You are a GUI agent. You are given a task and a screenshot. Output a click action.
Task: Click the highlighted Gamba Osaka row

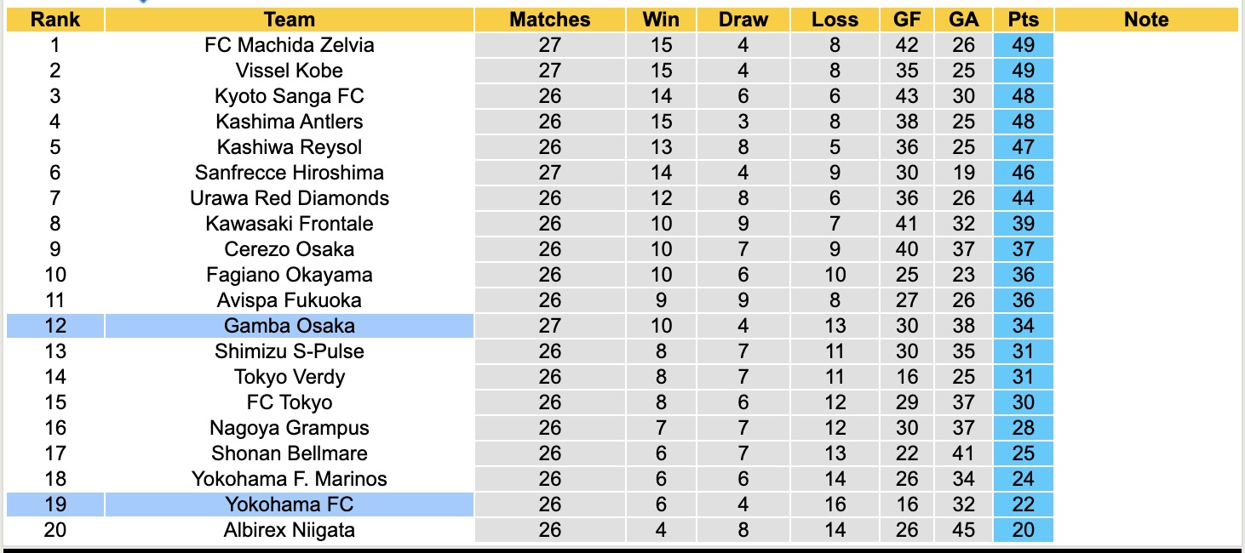point(290,326)
